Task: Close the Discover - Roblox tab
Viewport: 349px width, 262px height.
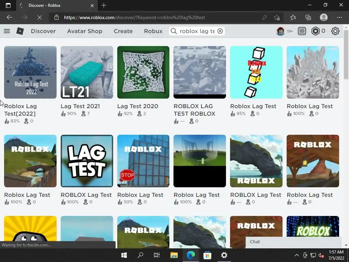Action: [x=92, y=5]
